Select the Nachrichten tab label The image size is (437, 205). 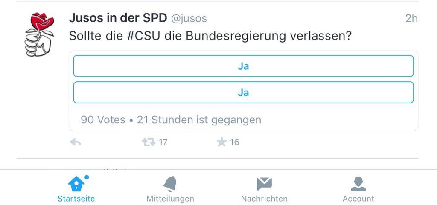(x=264, y=199)
